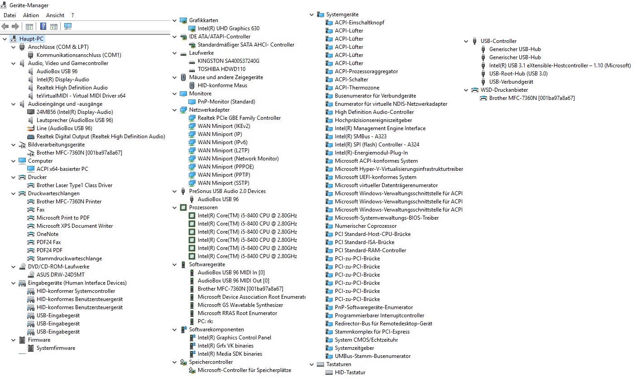Select Realtek Digital Output entry
The height and width of the screenshot is (386, 636).
(100, 137)
